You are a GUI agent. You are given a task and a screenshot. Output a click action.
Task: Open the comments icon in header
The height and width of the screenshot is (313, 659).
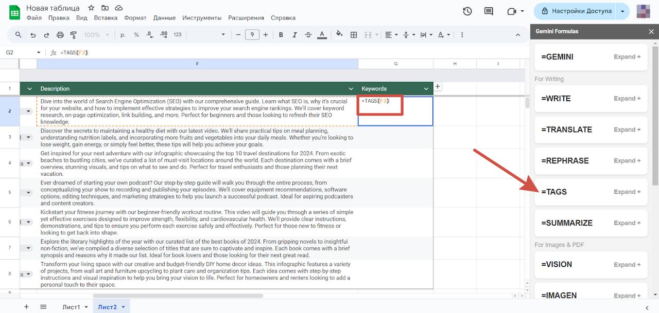pyautogui.click(x=489, y=11)
